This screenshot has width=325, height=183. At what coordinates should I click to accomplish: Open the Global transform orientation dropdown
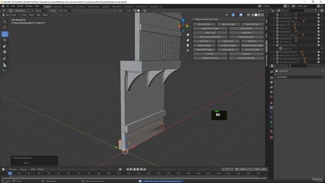(x=120, y=11)
